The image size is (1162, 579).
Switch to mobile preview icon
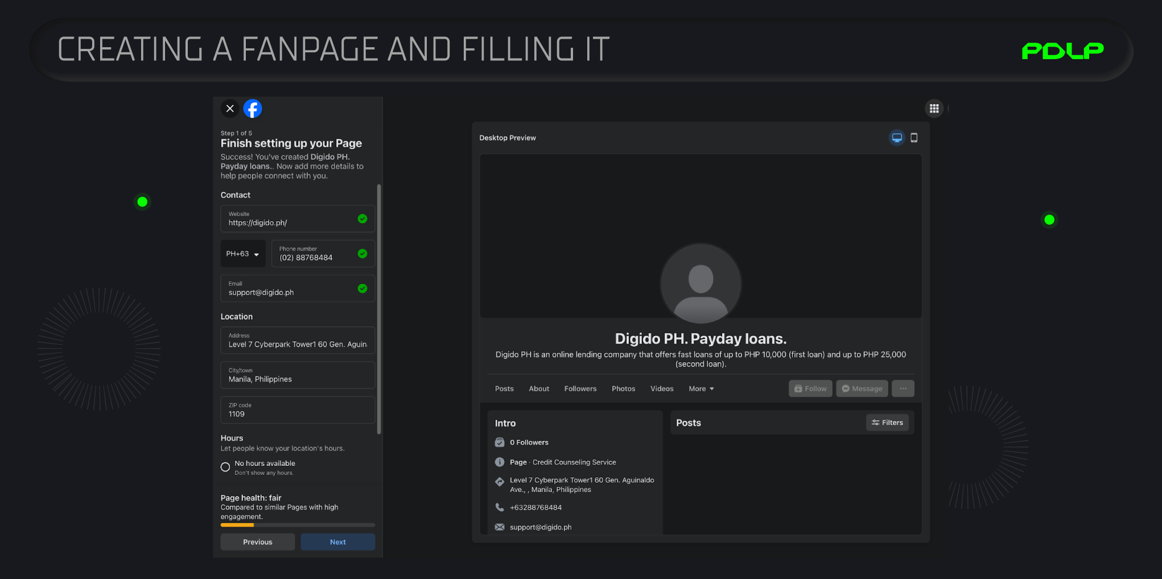[914, 138]
